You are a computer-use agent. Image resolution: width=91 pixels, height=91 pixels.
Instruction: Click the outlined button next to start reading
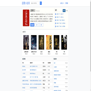click(37, 25)
